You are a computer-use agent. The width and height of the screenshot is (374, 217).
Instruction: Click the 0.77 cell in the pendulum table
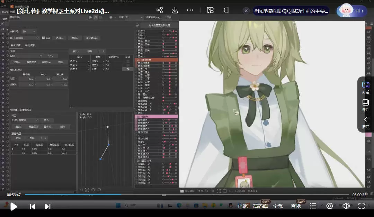[54, 149]
